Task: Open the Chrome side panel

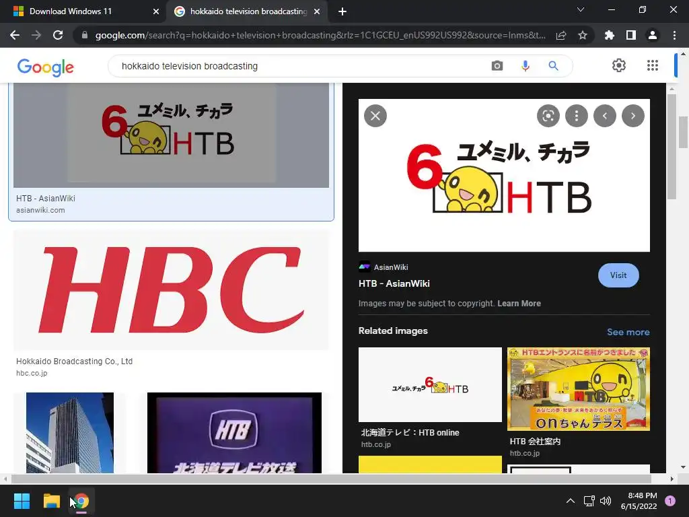Action: [x=631, y=35]
